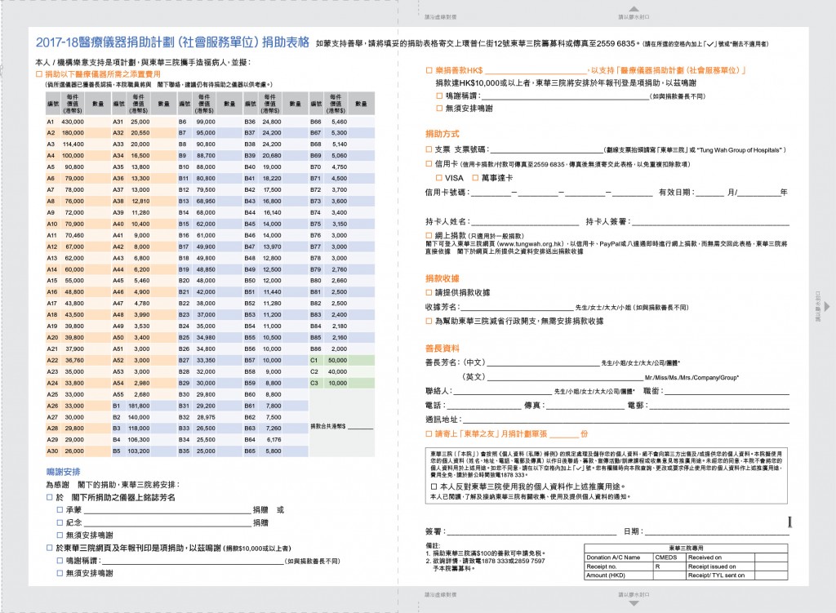Check 鳴謝稱謂 box under 鳴謝安排 section

(x=60, y=560)
